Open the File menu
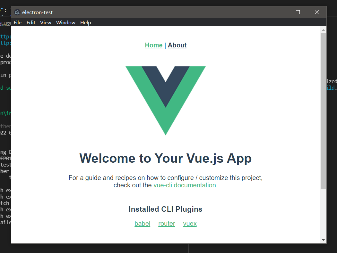 18,22
